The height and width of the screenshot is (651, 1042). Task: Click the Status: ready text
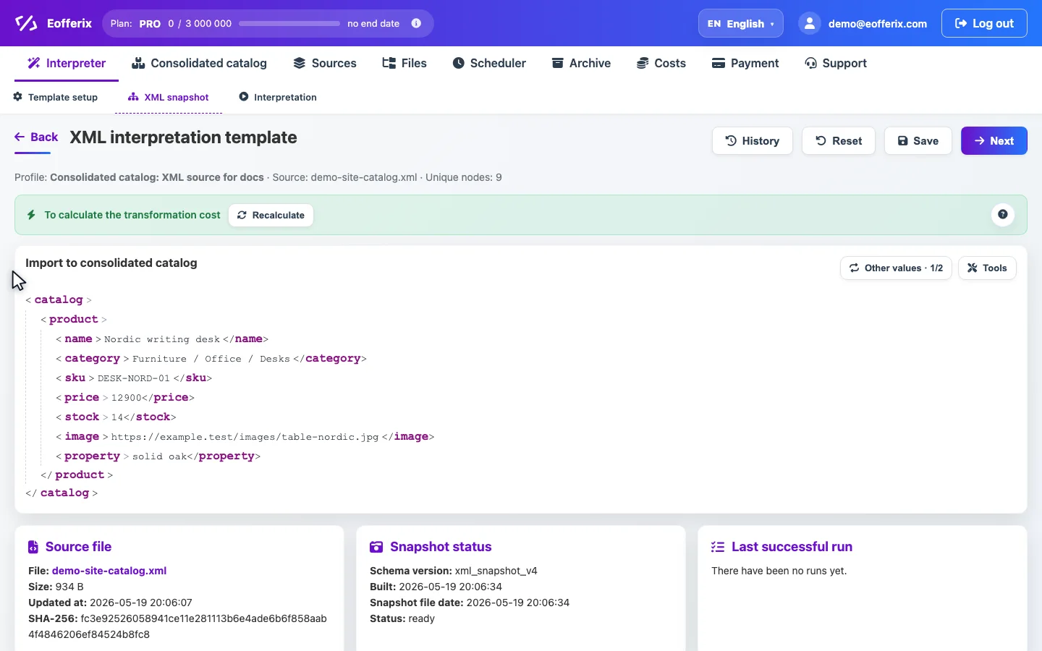coord(402,618)
